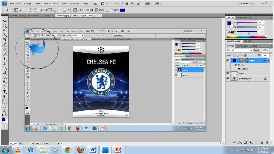274x154 pixels.
Task: Hide the Background layer
Action: tap(228, 78)
